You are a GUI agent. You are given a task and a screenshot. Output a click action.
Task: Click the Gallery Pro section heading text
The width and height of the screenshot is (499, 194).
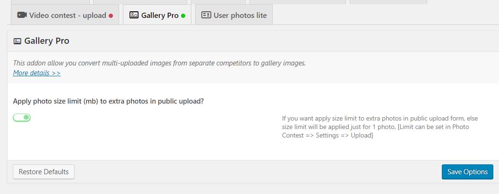pyautogui.click(x=47, y=41)
